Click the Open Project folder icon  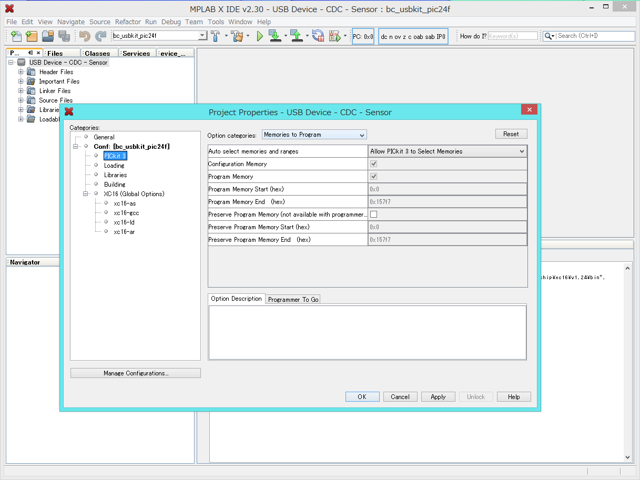[x=48, y=36]
